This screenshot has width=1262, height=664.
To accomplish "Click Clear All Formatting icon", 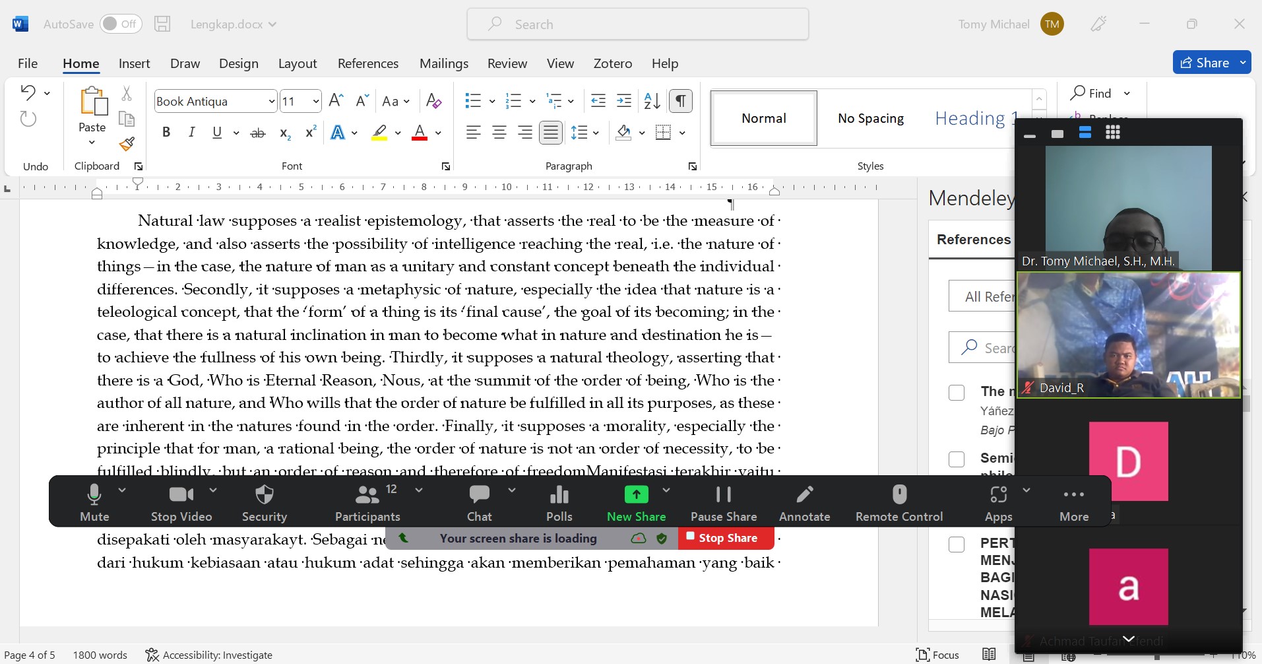I will 433,101.
